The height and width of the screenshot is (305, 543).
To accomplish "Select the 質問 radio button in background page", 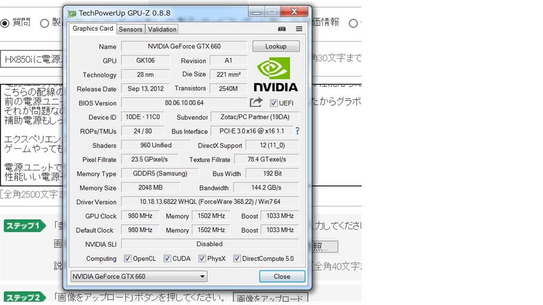I will (x=5, y=23).
